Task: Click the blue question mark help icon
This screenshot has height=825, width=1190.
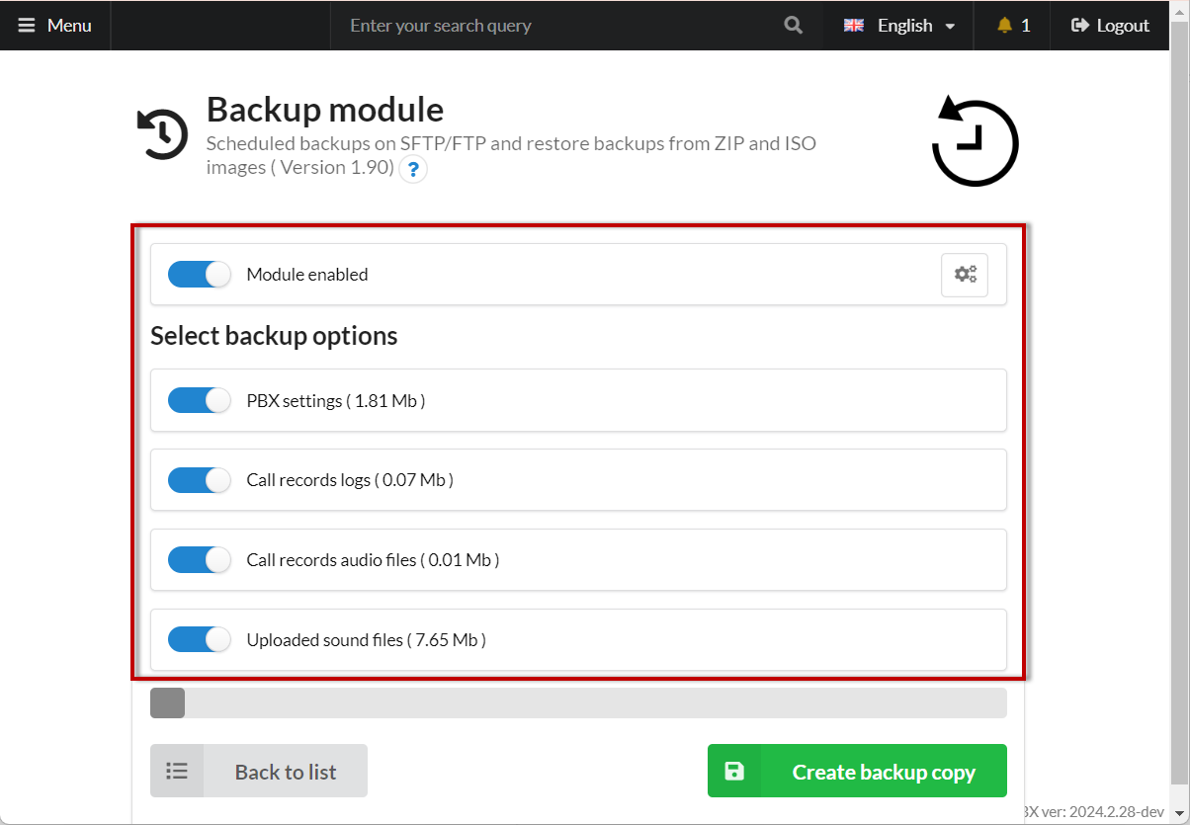Action: pos(413,169)
